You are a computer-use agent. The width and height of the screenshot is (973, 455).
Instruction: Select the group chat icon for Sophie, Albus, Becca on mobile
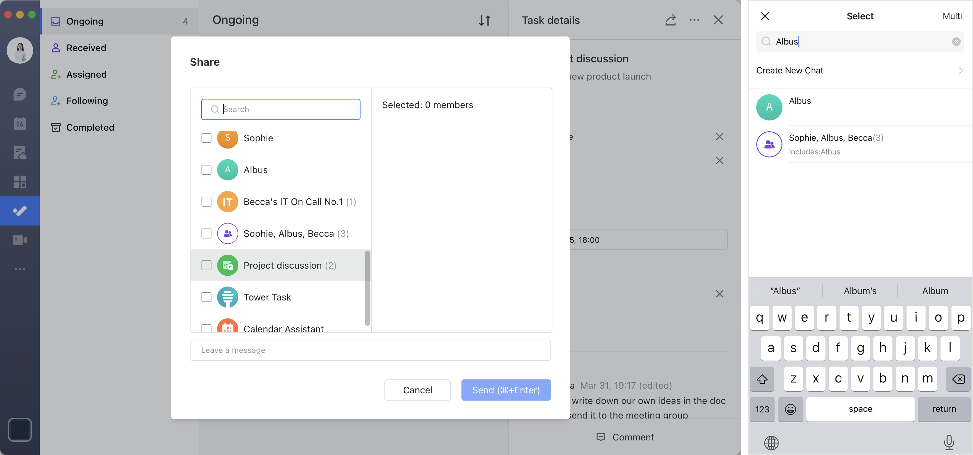tap(769, 144)
